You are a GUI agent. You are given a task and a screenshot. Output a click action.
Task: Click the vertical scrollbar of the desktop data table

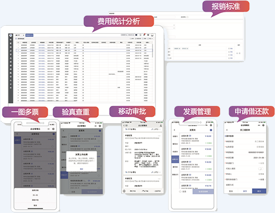pyautogui.click(x=153, y=50)
